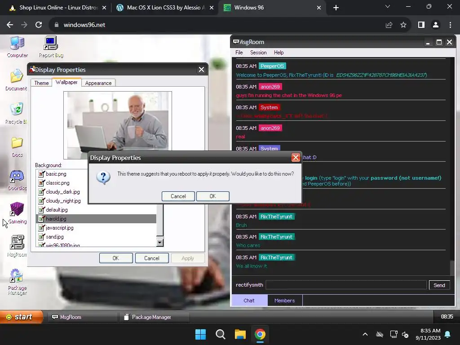
Task: Open the Chrome profile icon
Action: 436,25
